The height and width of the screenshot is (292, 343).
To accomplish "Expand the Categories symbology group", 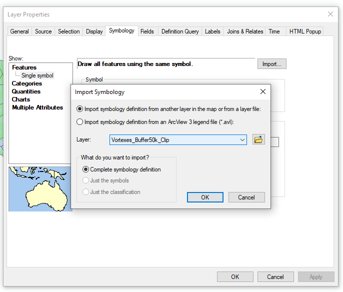I will coord(26,83).
